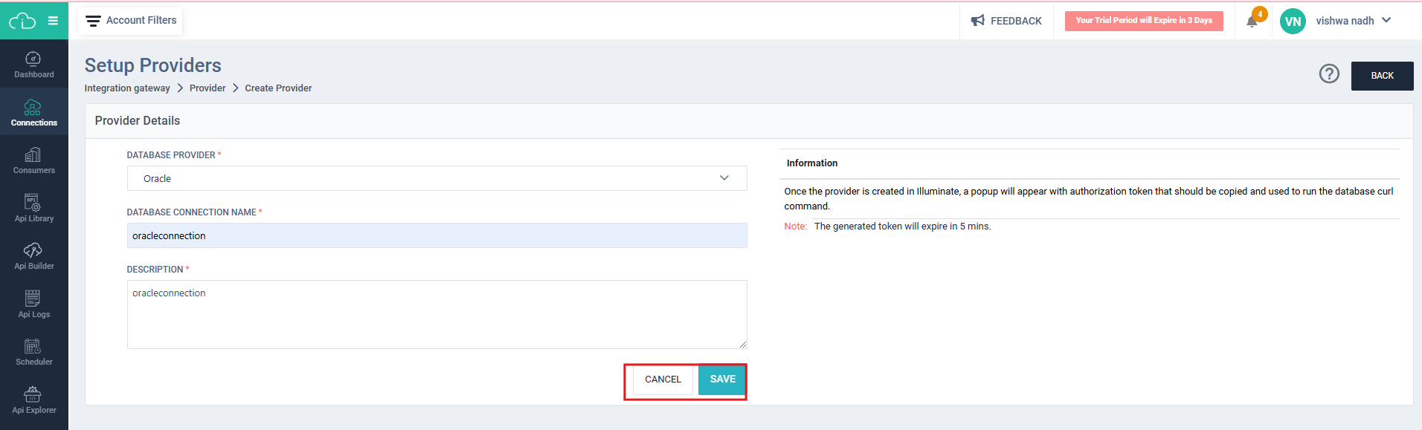Toggle the hamburger sidebar menu
The height and width of the screenshot is (430, 1422).
[53, 21]
